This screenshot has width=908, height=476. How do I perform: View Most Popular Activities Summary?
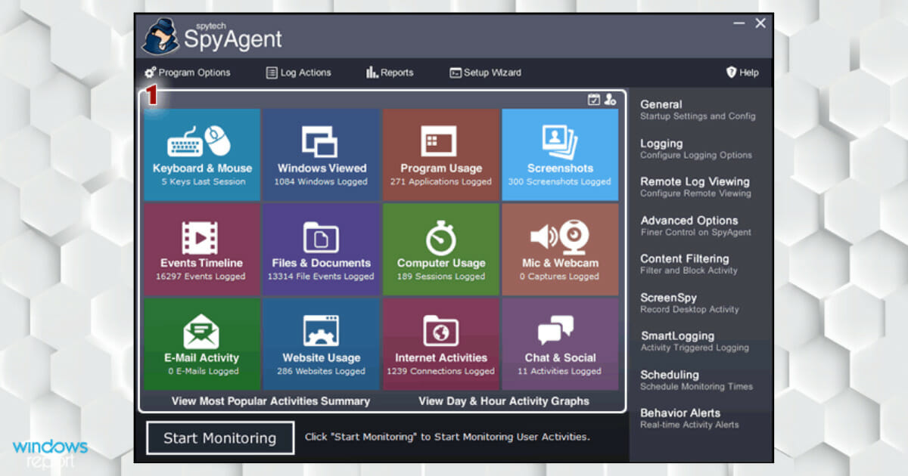point(271,401)
